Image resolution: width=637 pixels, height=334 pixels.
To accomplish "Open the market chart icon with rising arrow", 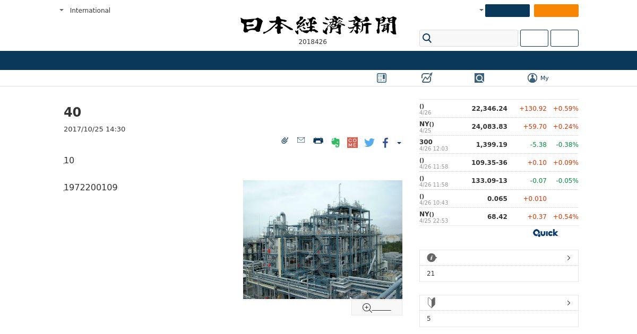I will [x=427, y=78].
